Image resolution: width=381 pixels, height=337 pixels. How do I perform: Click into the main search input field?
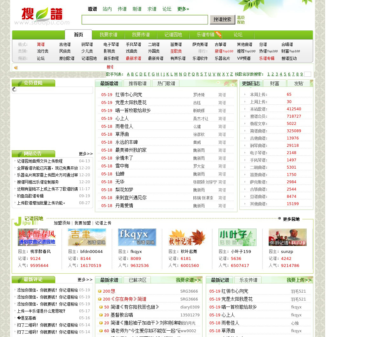(x=145, y=20)
